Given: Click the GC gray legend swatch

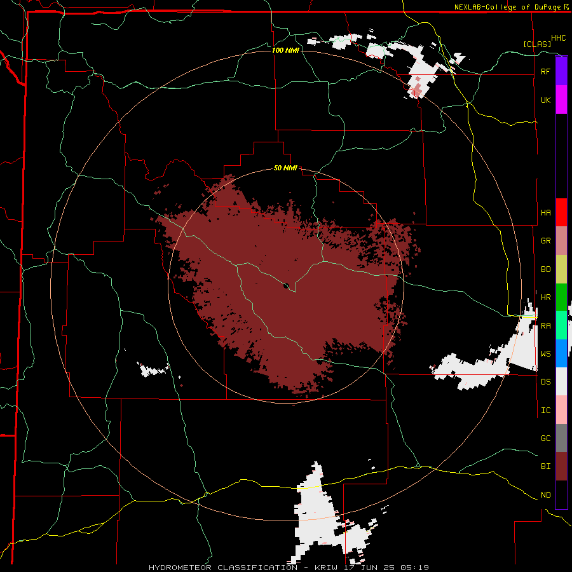Looking at the screenshot, I should (x=561, y=438).
